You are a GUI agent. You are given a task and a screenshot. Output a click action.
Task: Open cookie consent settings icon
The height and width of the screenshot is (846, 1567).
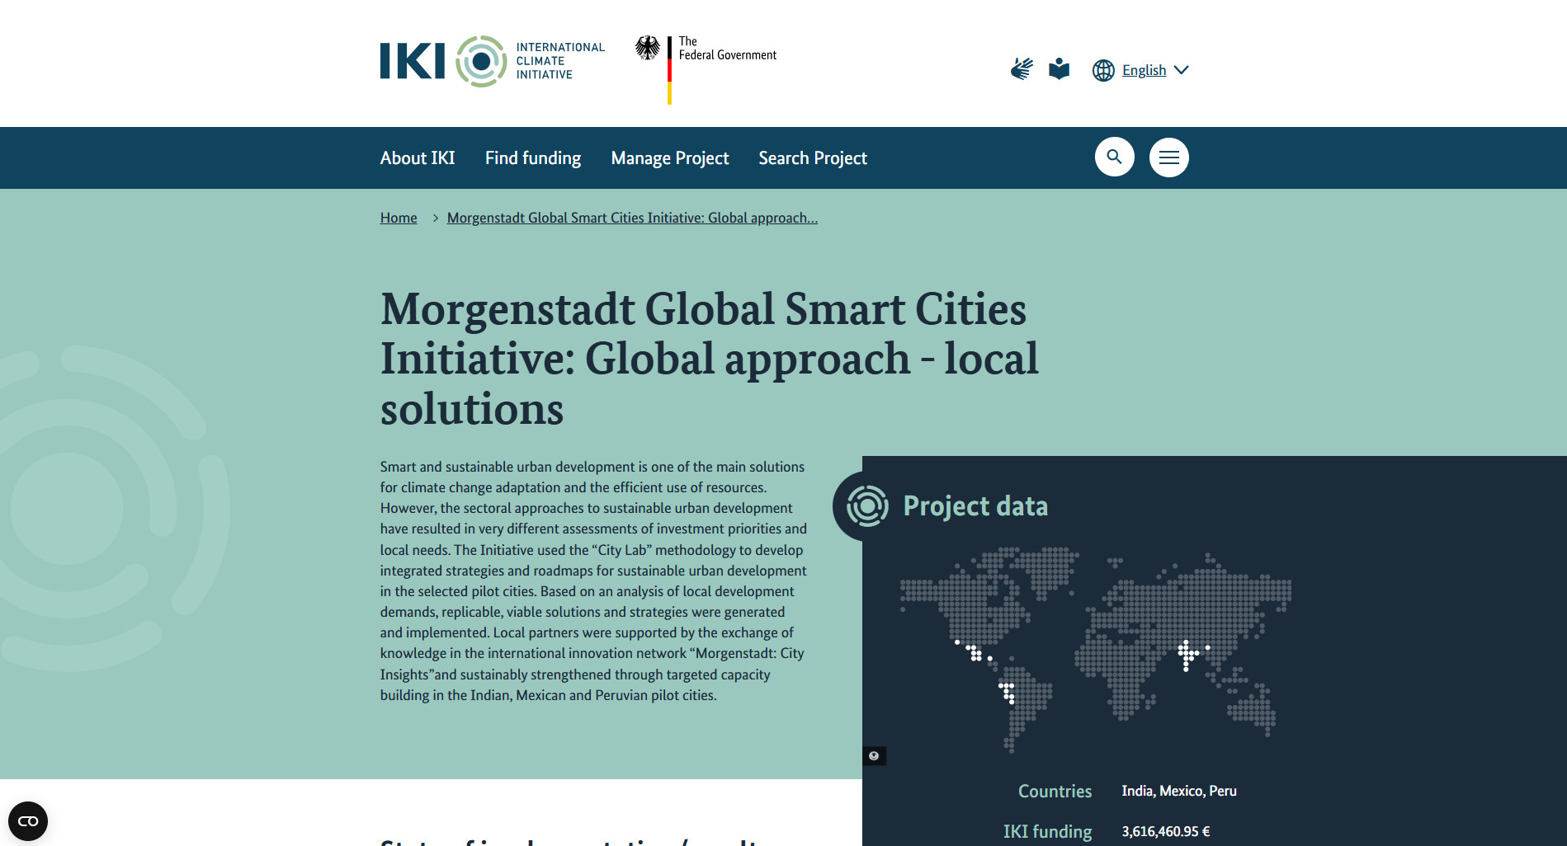pyautogui.click(x=28, y=821)
